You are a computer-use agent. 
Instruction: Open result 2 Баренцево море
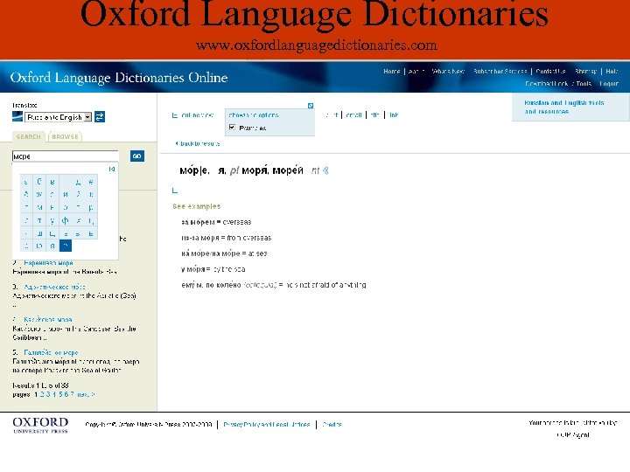click(48, 263)
